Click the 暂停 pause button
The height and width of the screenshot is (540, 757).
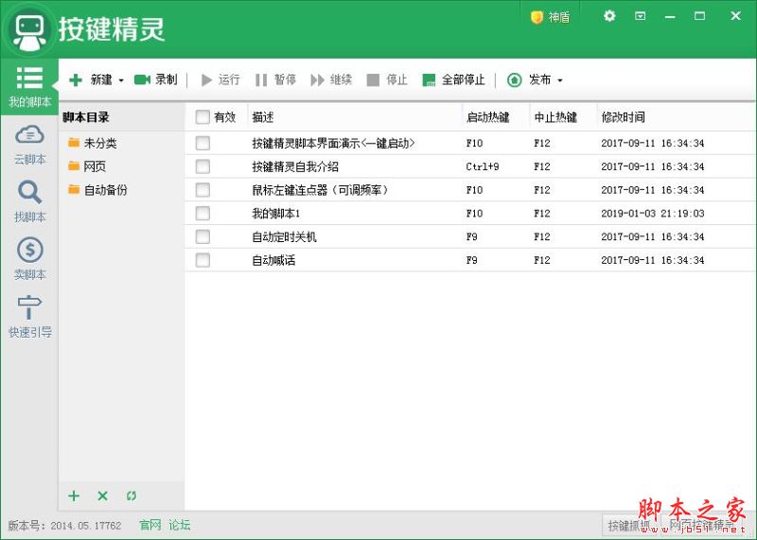275,79
